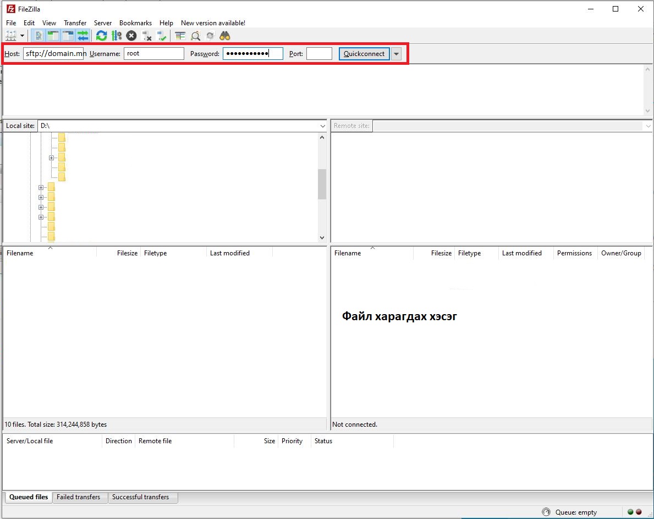Expand the Remote site path dropdown

tap(648, 126)
